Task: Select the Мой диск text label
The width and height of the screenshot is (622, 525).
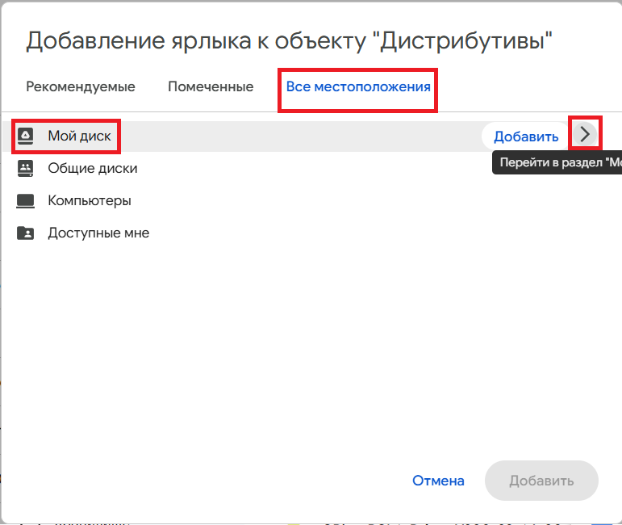Action: point(79,136)
